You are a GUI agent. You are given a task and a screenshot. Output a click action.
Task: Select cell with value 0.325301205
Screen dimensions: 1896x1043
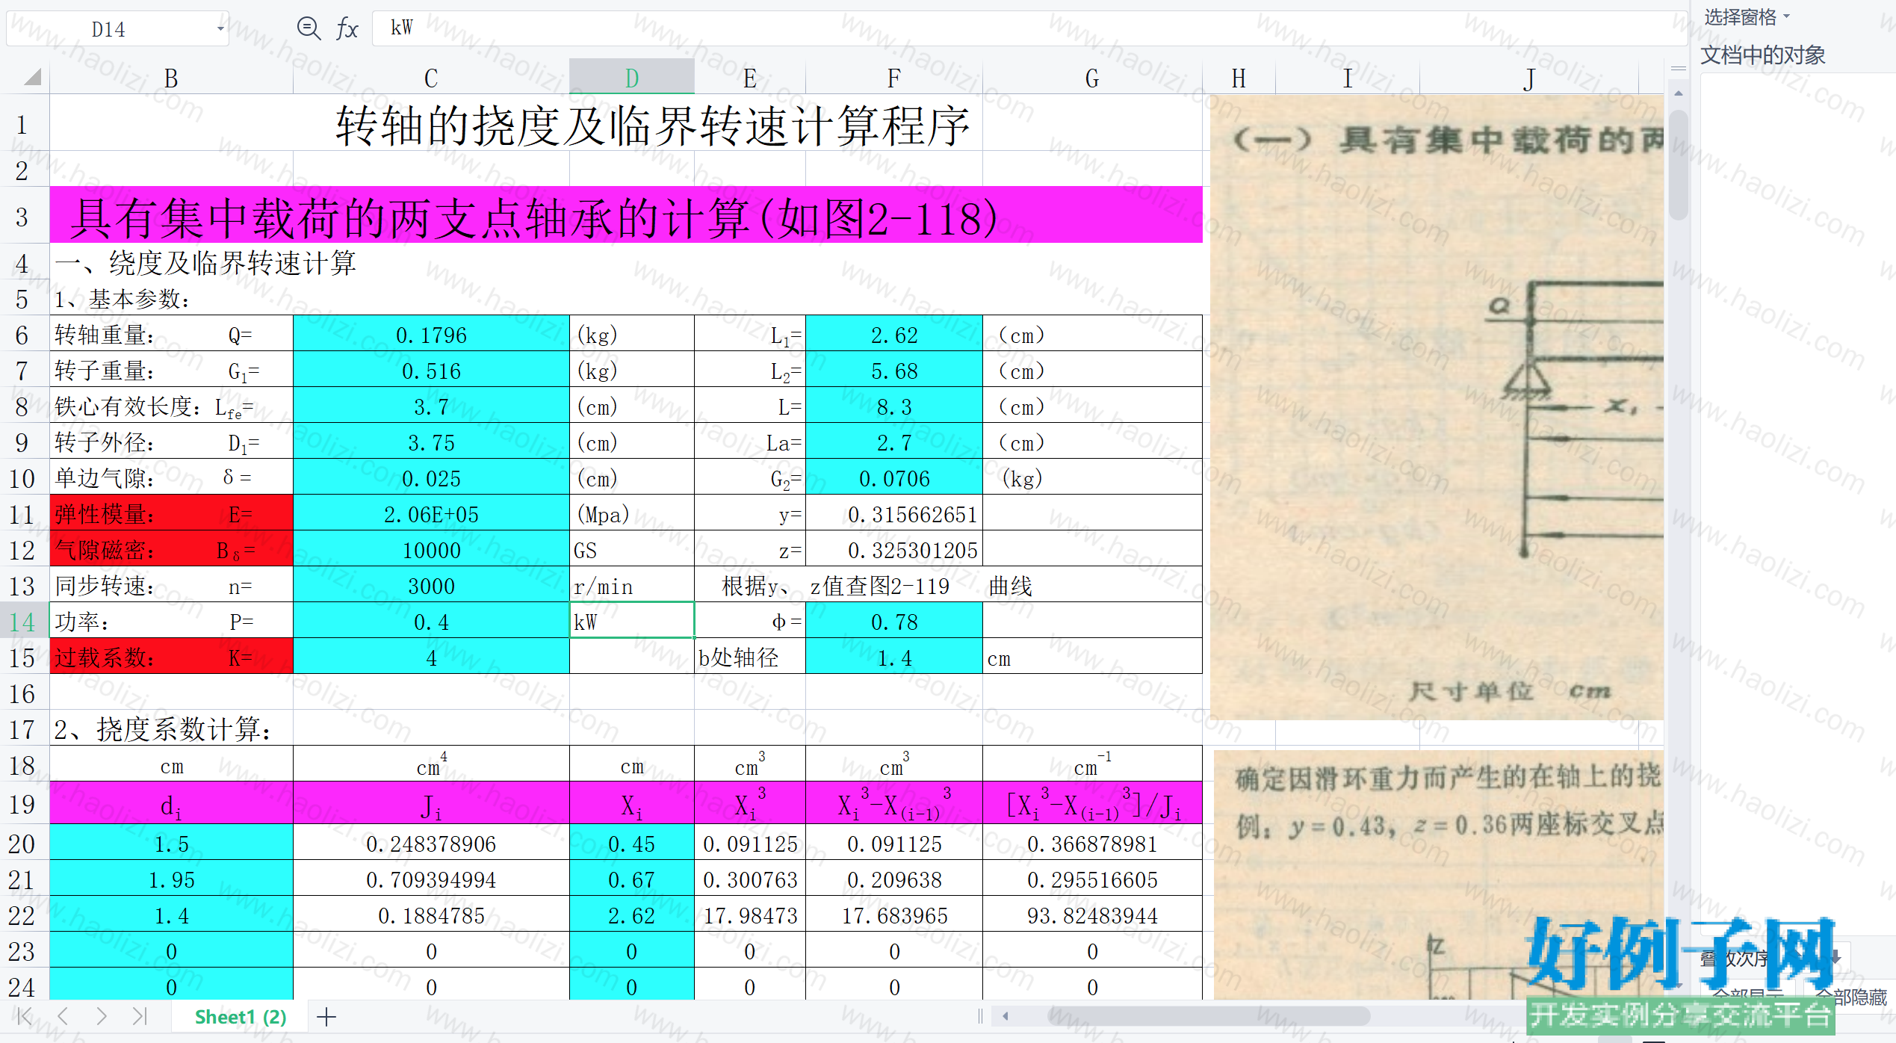click(893, 549)
